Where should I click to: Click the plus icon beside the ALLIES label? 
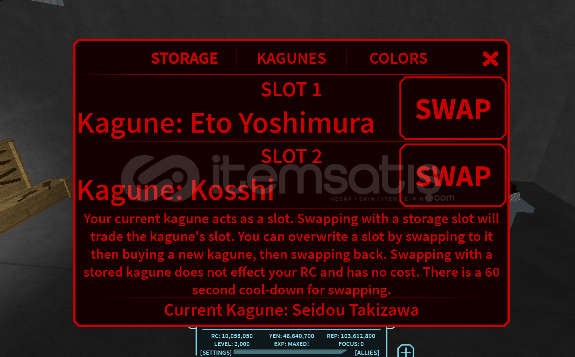406,351
